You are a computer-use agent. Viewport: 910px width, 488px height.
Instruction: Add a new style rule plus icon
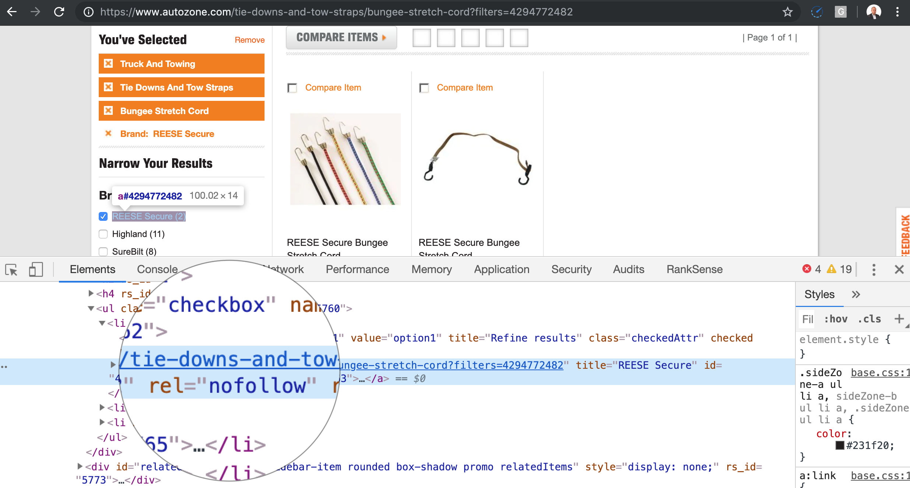pyautogui.click(x=899, y=319)
